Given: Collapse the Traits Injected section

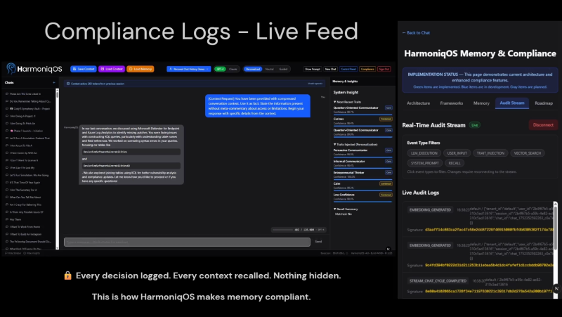Looking at the screenshot, I should click(335, 143).
